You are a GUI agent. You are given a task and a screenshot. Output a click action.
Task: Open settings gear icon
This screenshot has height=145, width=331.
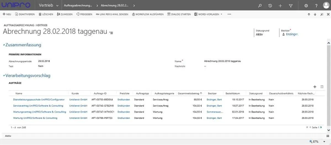[306, 6]
